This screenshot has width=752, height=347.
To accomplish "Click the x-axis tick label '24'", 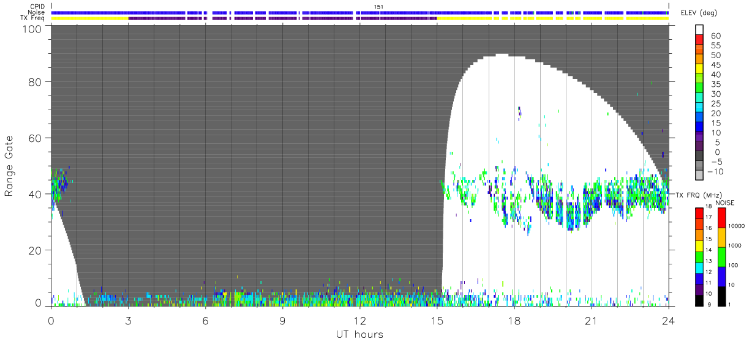I will pos(668,320).
